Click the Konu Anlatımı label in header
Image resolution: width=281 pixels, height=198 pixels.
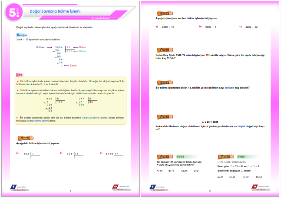pos(101,18)
